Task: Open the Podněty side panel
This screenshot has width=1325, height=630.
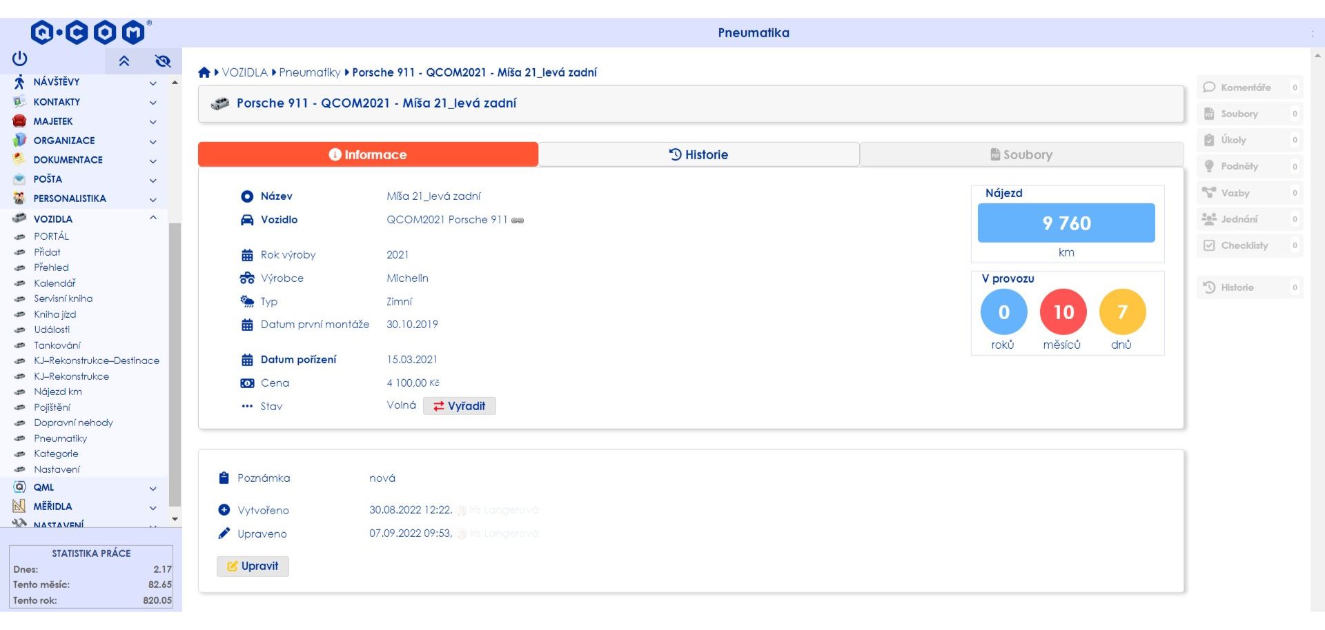Action: 1249,166
